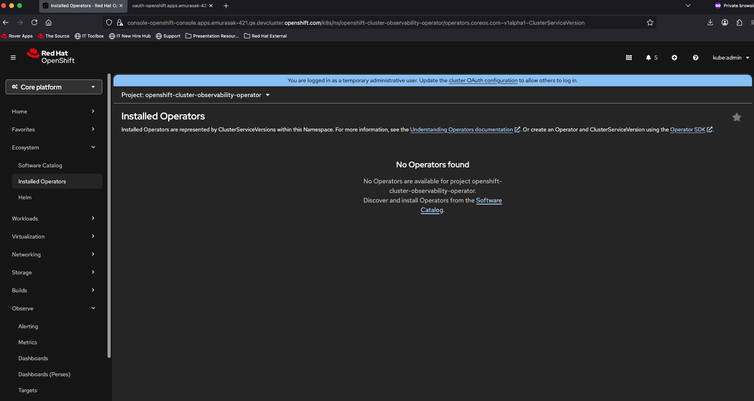
Task: Favorite this page with the star icon
Action: click(x=737, y=117)
